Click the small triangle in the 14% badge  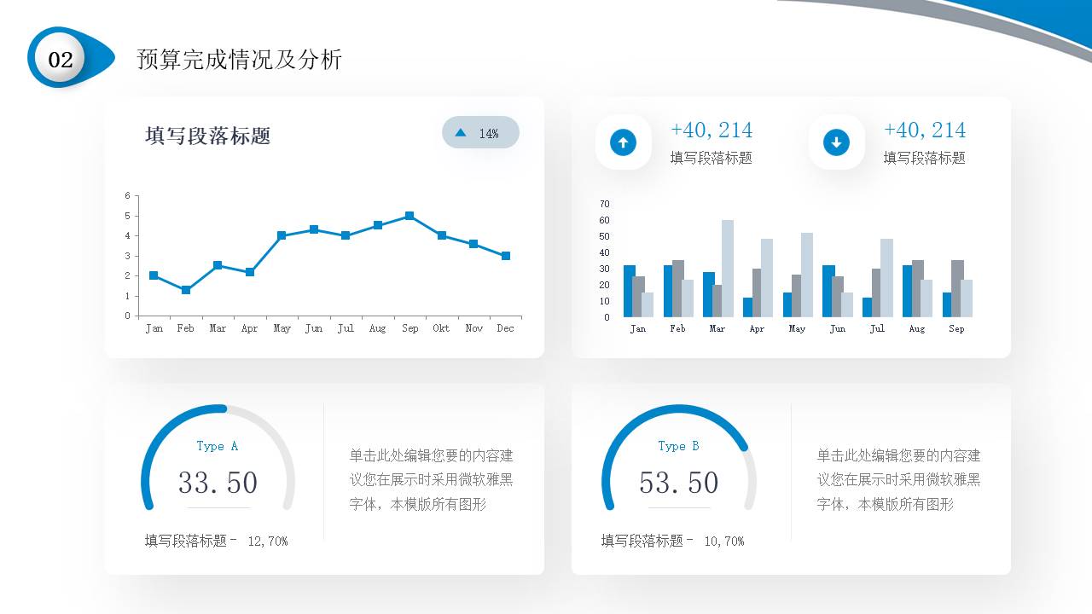point(461,133)
